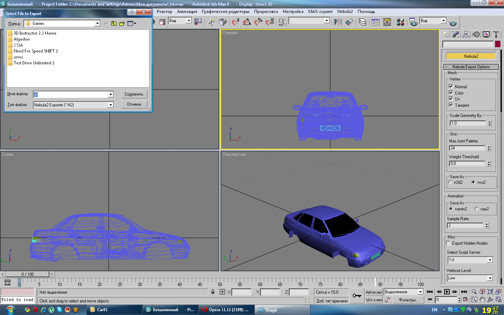Open the reference coordinate system dropdown
The image size is (504, 315).
click(x=189, y=21)
